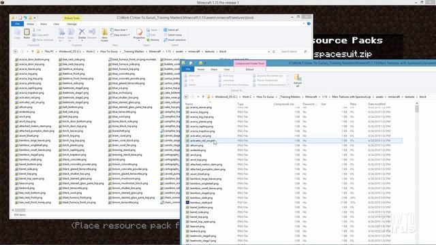Click History in the block window ribbon

(153, 40)
